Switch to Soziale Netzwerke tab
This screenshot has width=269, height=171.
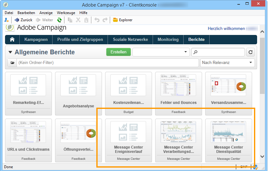tap(130, 40)
